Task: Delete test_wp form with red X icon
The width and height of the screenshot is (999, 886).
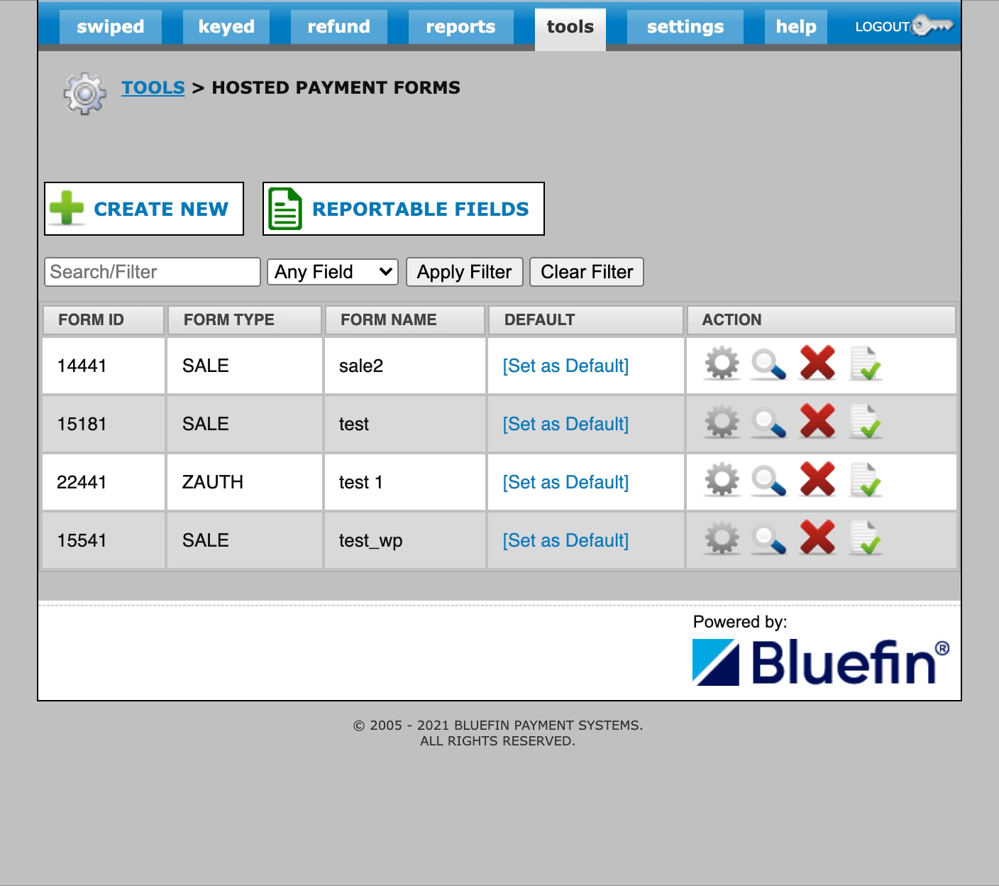Action: click(x=817, y=537)
